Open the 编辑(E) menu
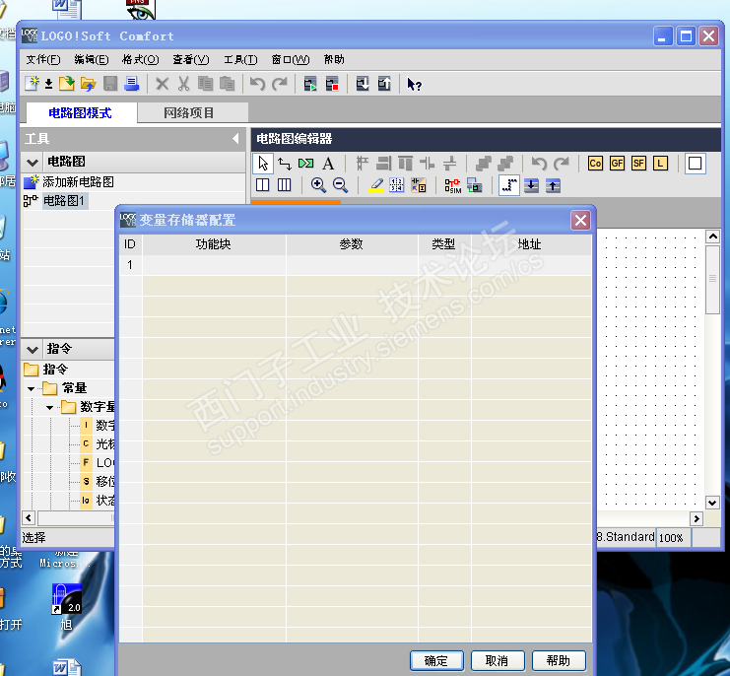 coord(92,59)
